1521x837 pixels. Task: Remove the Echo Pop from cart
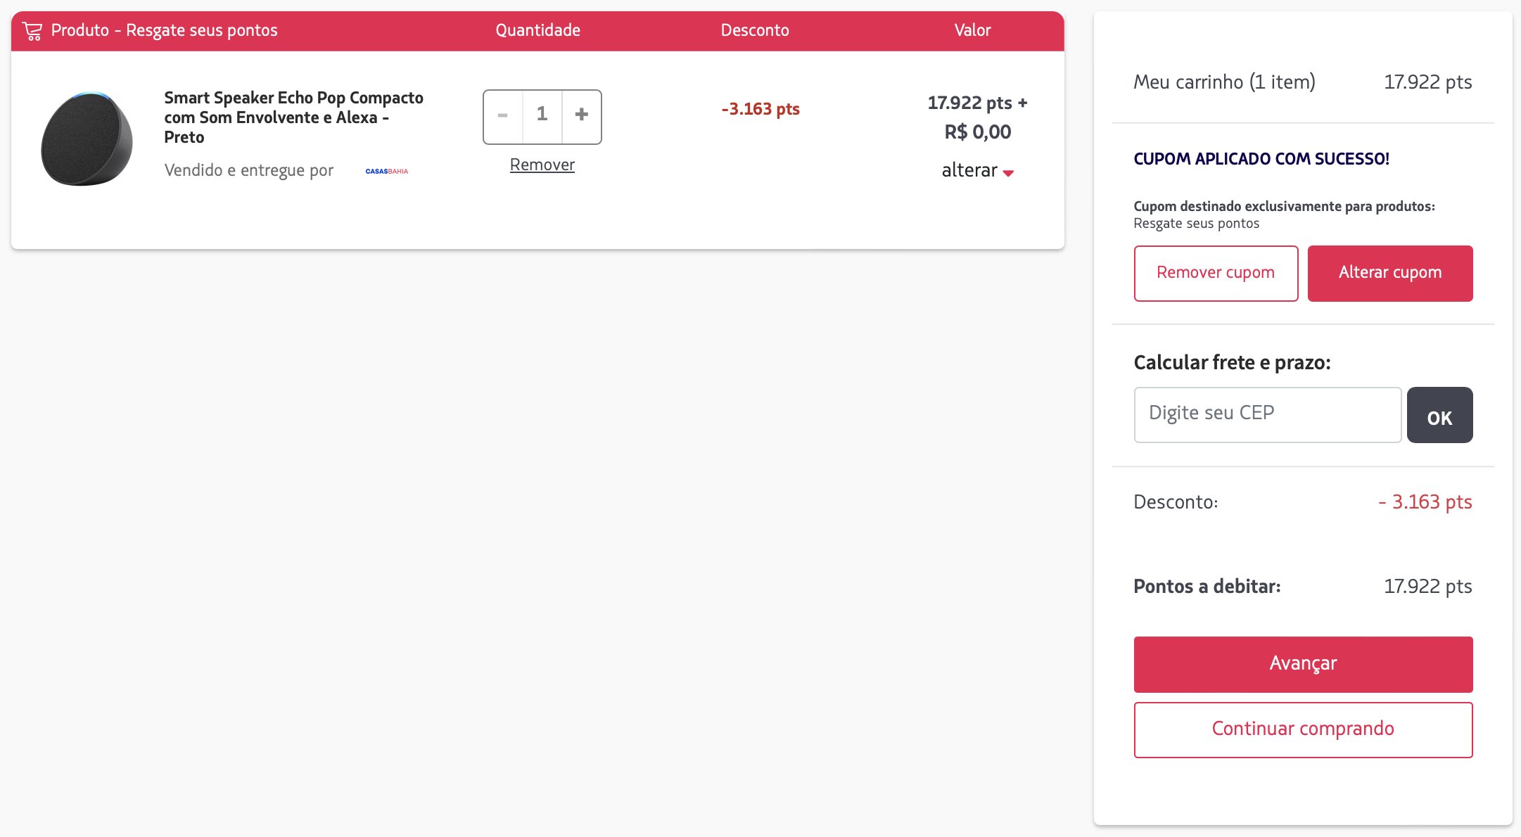tap(542, 165)
